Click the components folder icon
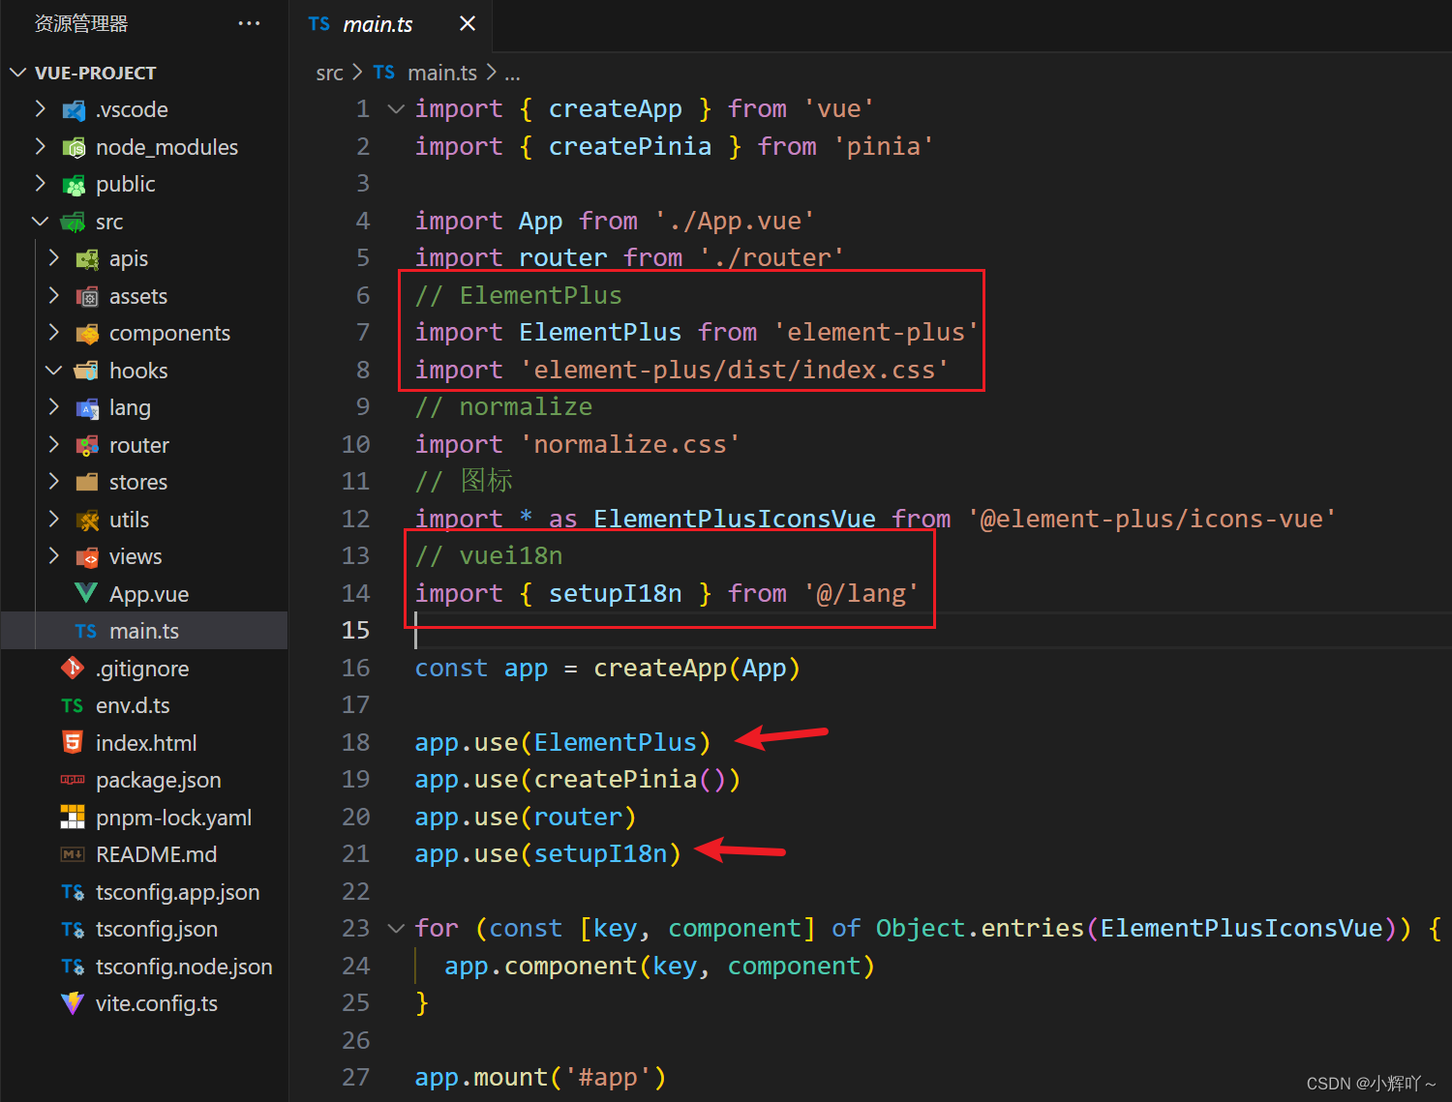 click(x=87, y=334)
